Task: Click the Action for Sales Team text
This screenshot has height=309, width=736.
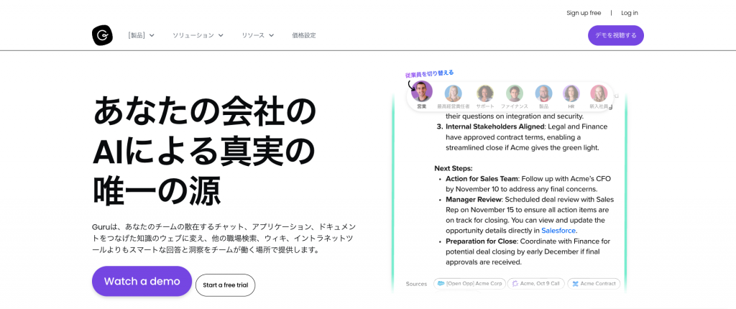Action: point(482,179)
